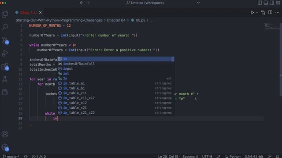
Task: Open notifications bell icon
Action: click(x=278, y=156)
